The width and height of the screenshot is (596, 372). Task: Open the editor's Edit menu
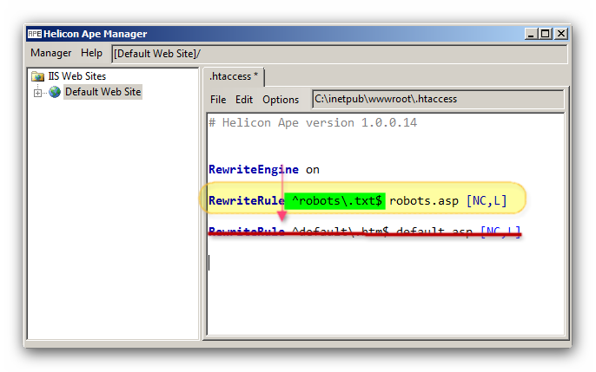point(244,100)
